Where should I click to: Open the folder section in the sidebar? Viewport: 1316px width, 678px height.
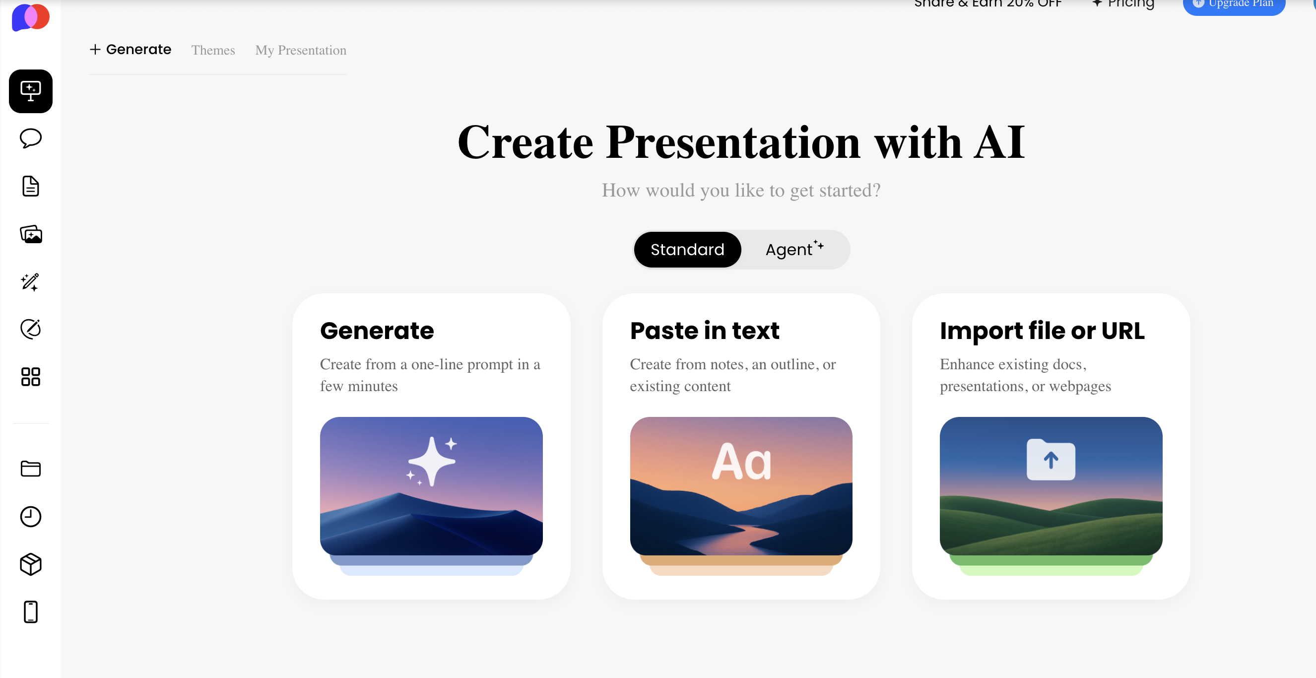30,469
